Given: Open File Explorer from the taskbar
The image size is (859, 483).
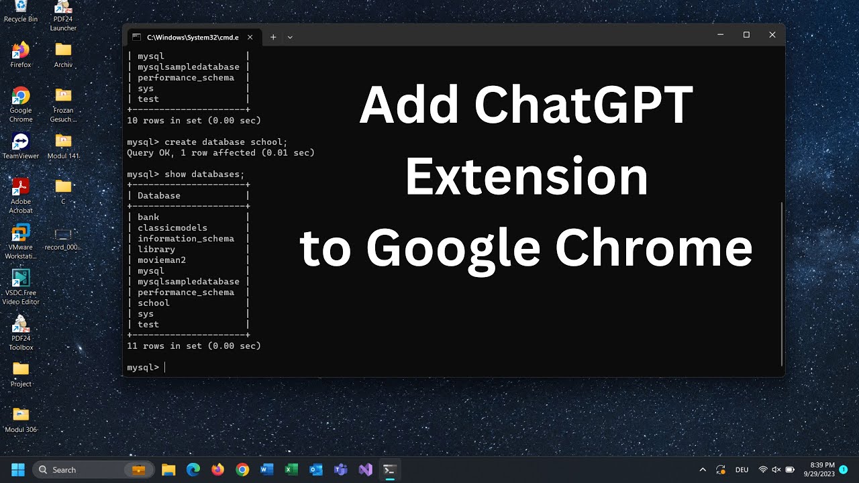Looking at the screenshot, I should pyautogui.click(x=168, y=470).
